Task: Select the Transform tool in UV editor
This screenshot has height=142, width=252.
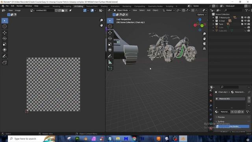Action: tap(4, 50)
